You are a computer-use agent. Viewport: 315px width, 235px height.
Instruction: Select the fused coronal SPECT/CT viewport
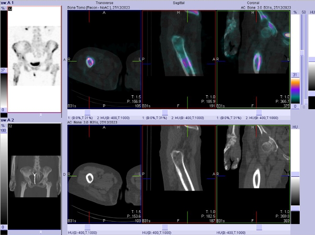(253, 60)
